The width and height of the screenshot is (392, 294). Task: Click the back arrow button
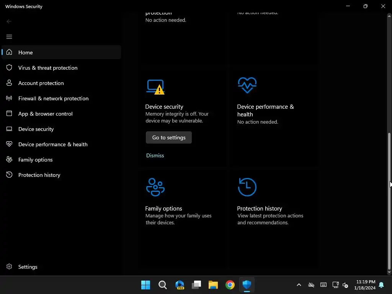9,21
